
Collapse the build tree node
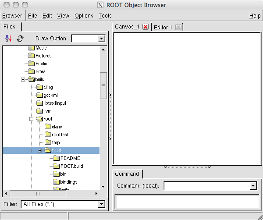[x=23, y=79]
